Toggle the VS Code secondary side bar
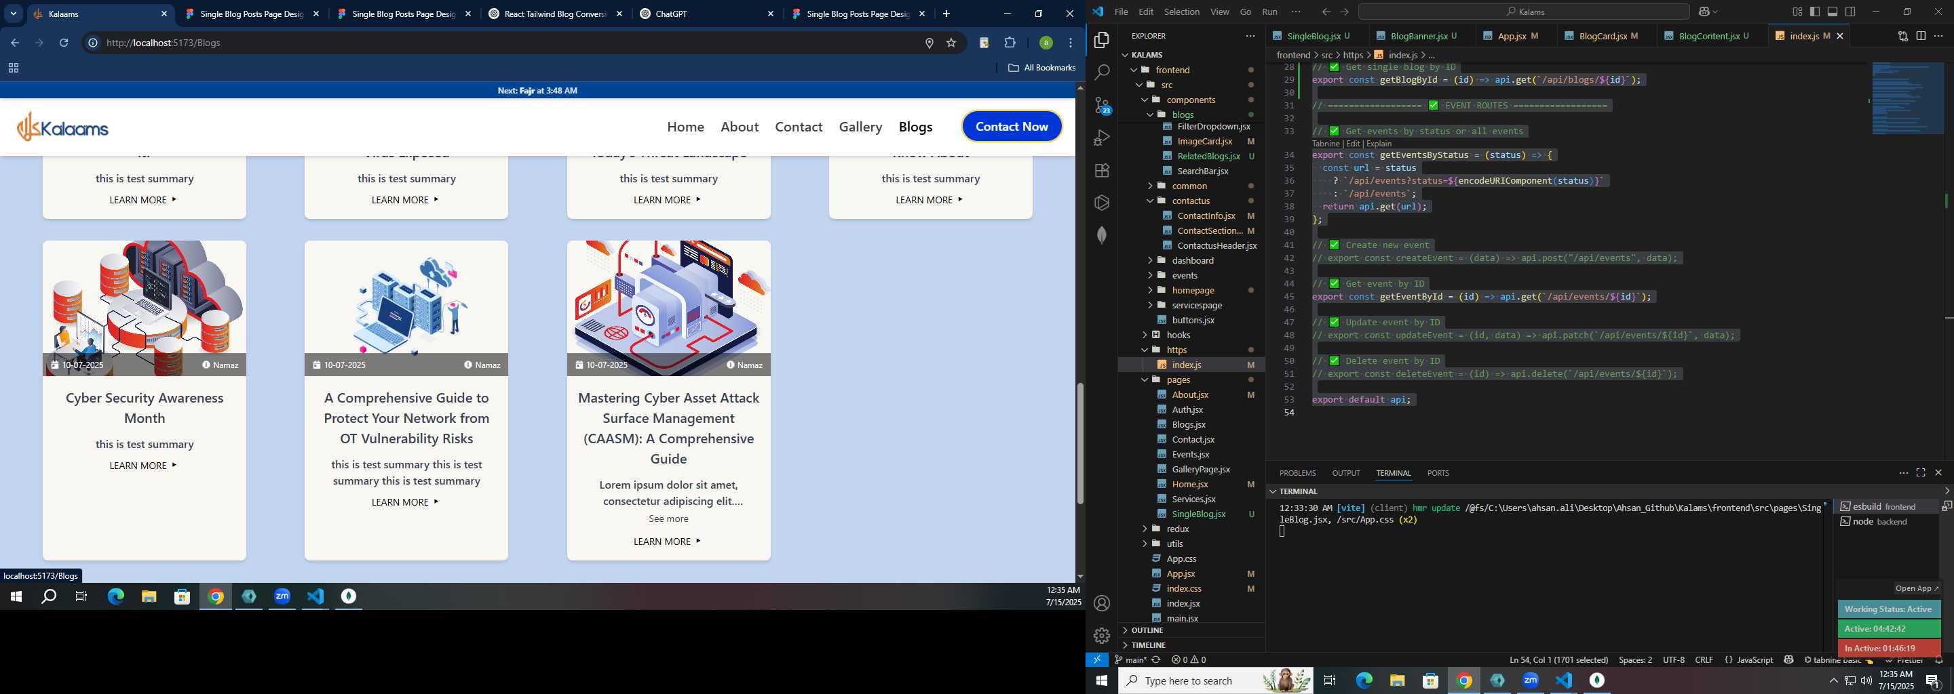Viewport: 1954px width, 694px height. [1851, 12]
